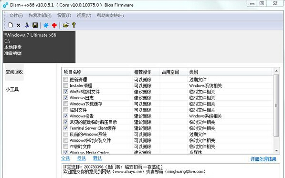The image size is (285, 178).
Task: Click the new file icon in toolbar
Action: click(11, 25)
